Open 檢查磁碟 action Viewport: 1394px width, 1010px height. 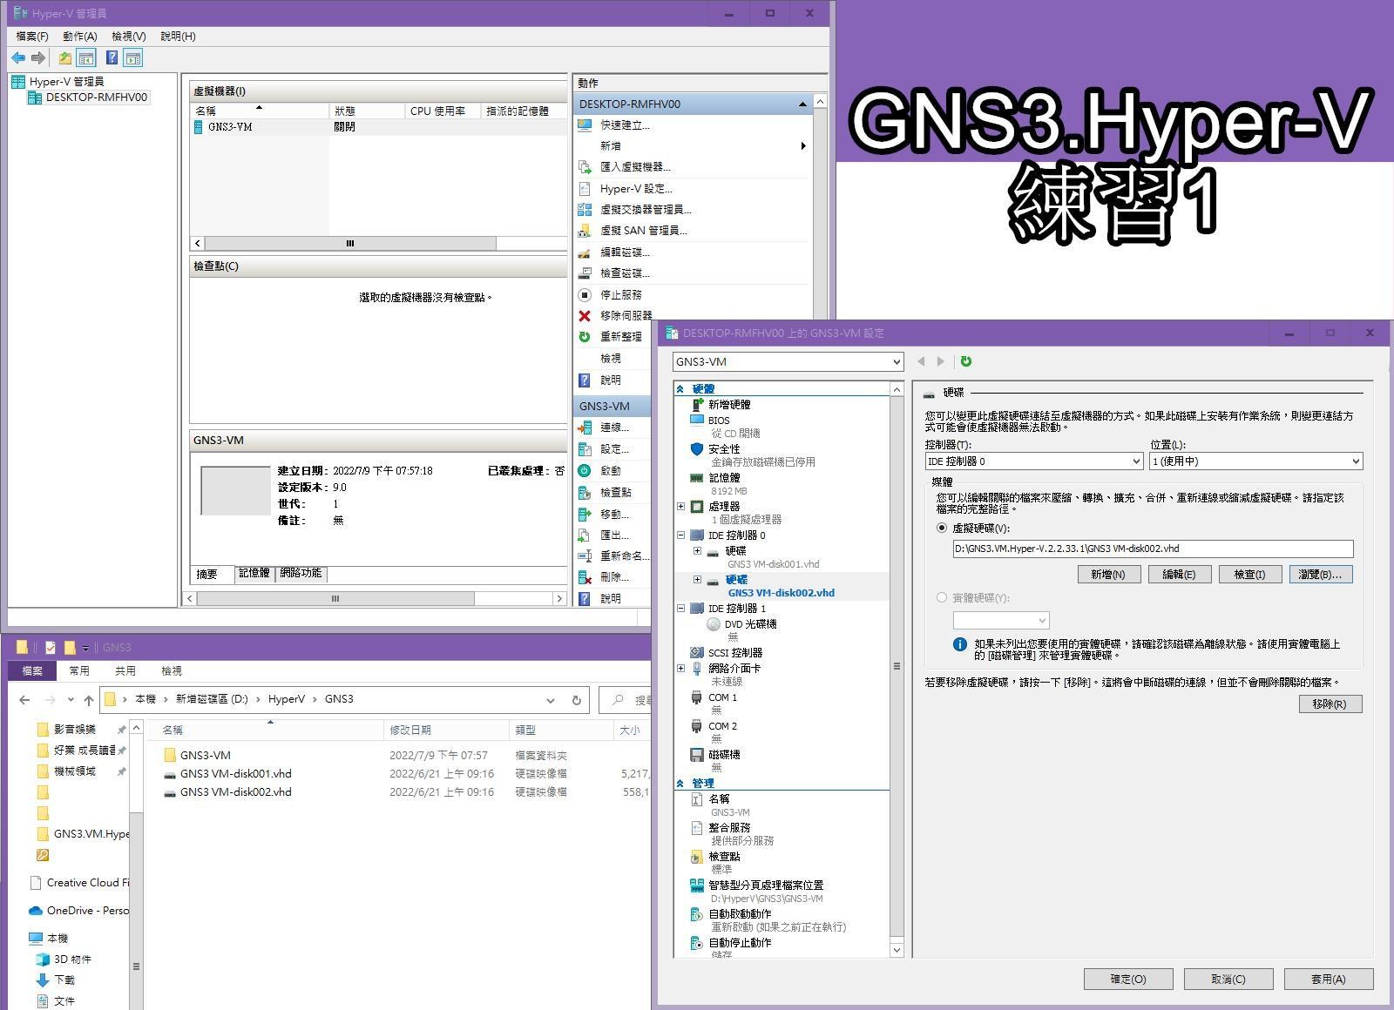click(625, 273)
